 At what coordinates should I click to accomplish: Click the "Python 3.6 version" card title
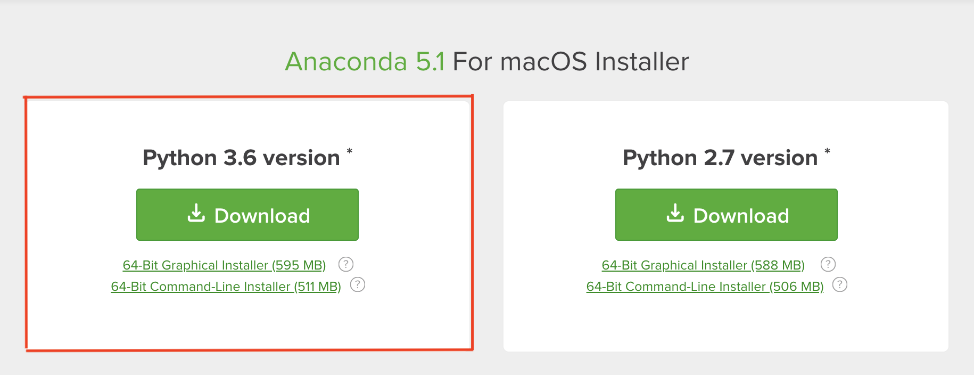point(241,158)
